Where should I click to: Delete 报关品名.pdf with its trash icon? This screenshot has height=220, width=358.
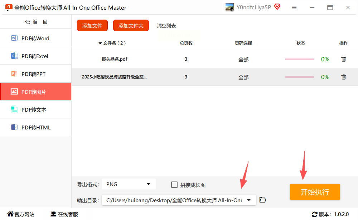pyautogui.click(x=343, y=59)
